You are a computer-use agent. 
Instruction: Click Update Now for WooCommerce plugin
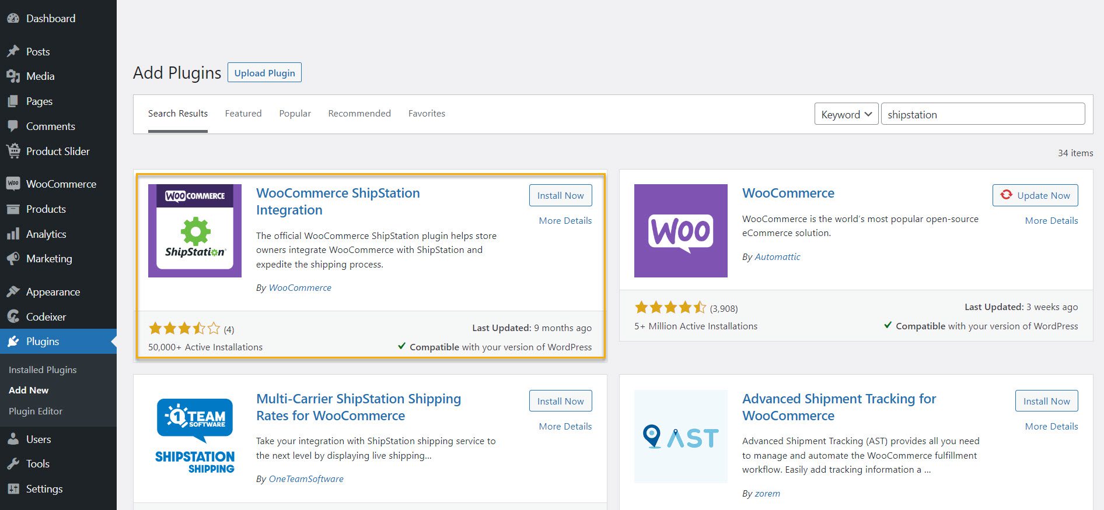1035,195
